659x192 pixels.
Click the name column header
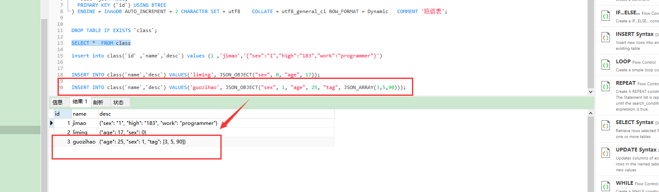85,114
